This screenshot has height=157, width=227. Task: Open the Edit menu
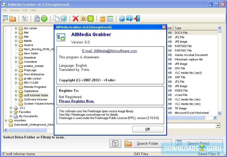[25, 10]
